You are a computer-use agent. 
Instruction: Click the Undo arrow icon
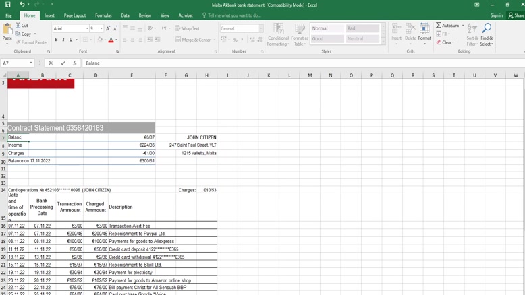(22, 5)
